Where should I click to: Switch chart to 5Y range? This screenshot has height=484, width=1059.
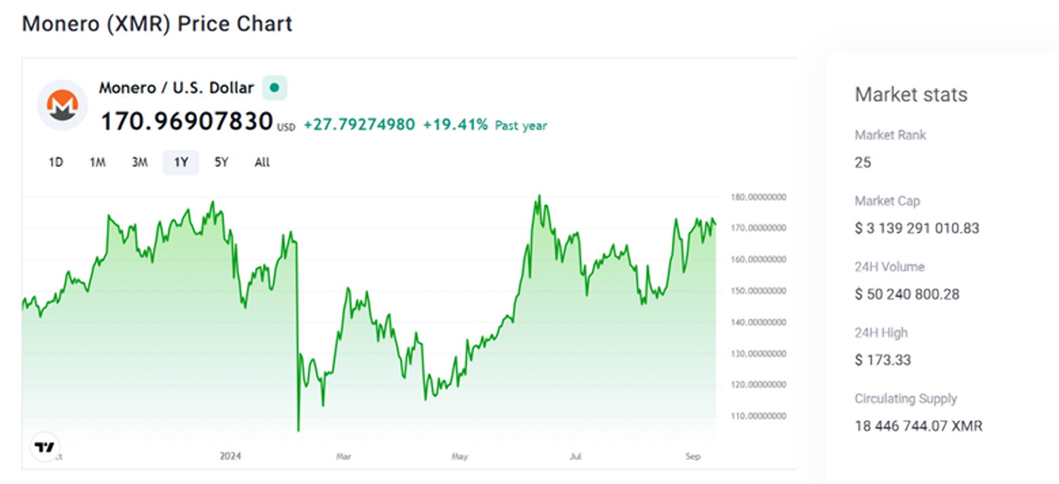221,162
